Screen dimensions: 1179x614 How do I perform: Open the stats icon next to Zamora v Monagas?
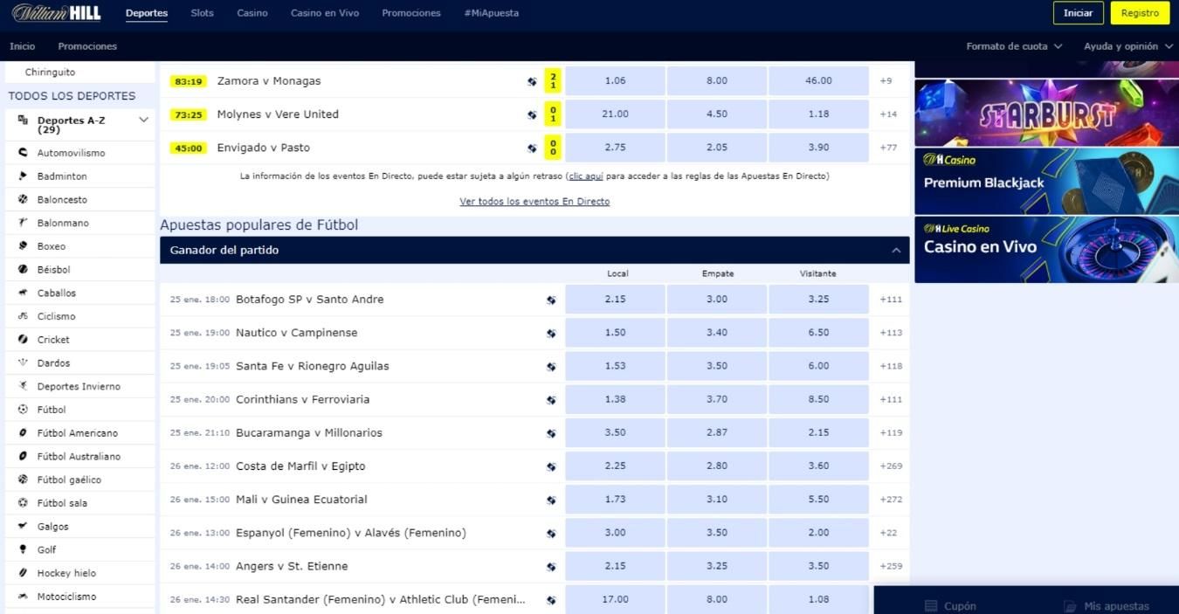532,80
